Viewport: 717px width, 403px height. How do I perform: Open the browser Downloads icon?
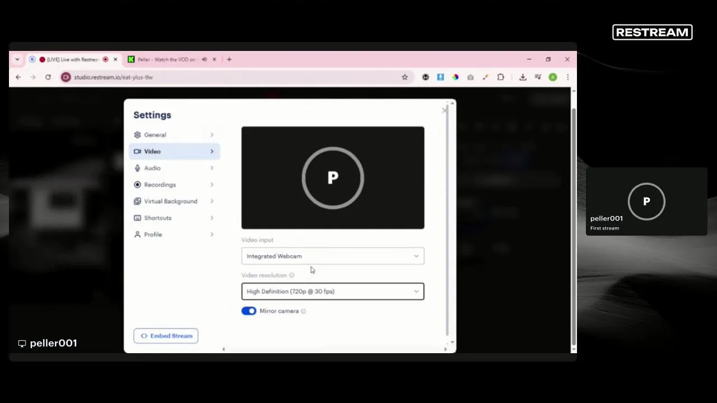pos(523,77)
